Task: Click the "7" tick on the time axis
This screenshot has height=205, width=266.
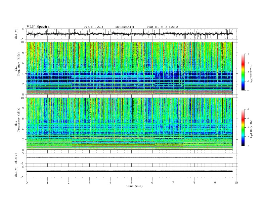Action: [173, 183]
